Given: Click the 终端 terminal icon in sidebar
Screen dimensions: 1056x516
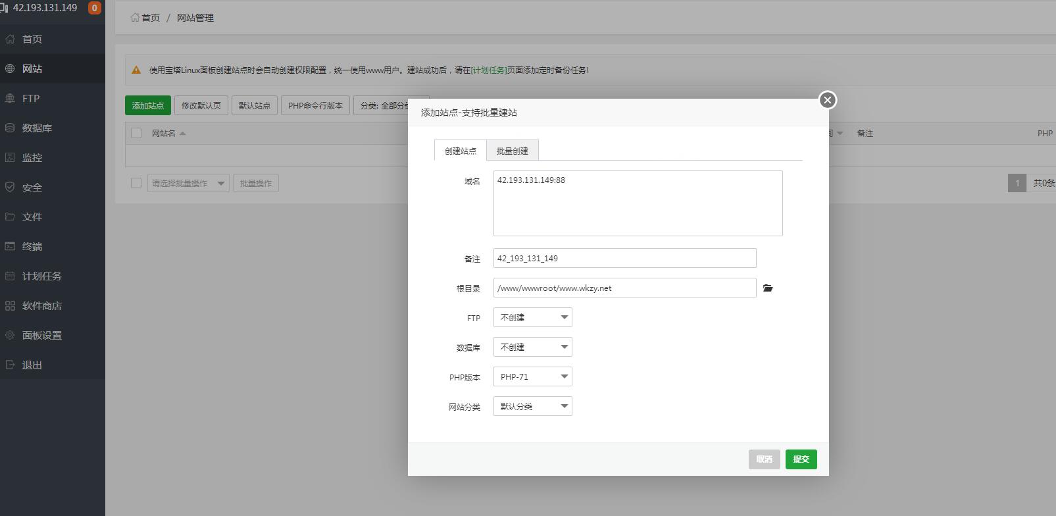Looking at the screenshot, I should pos(10,246).
